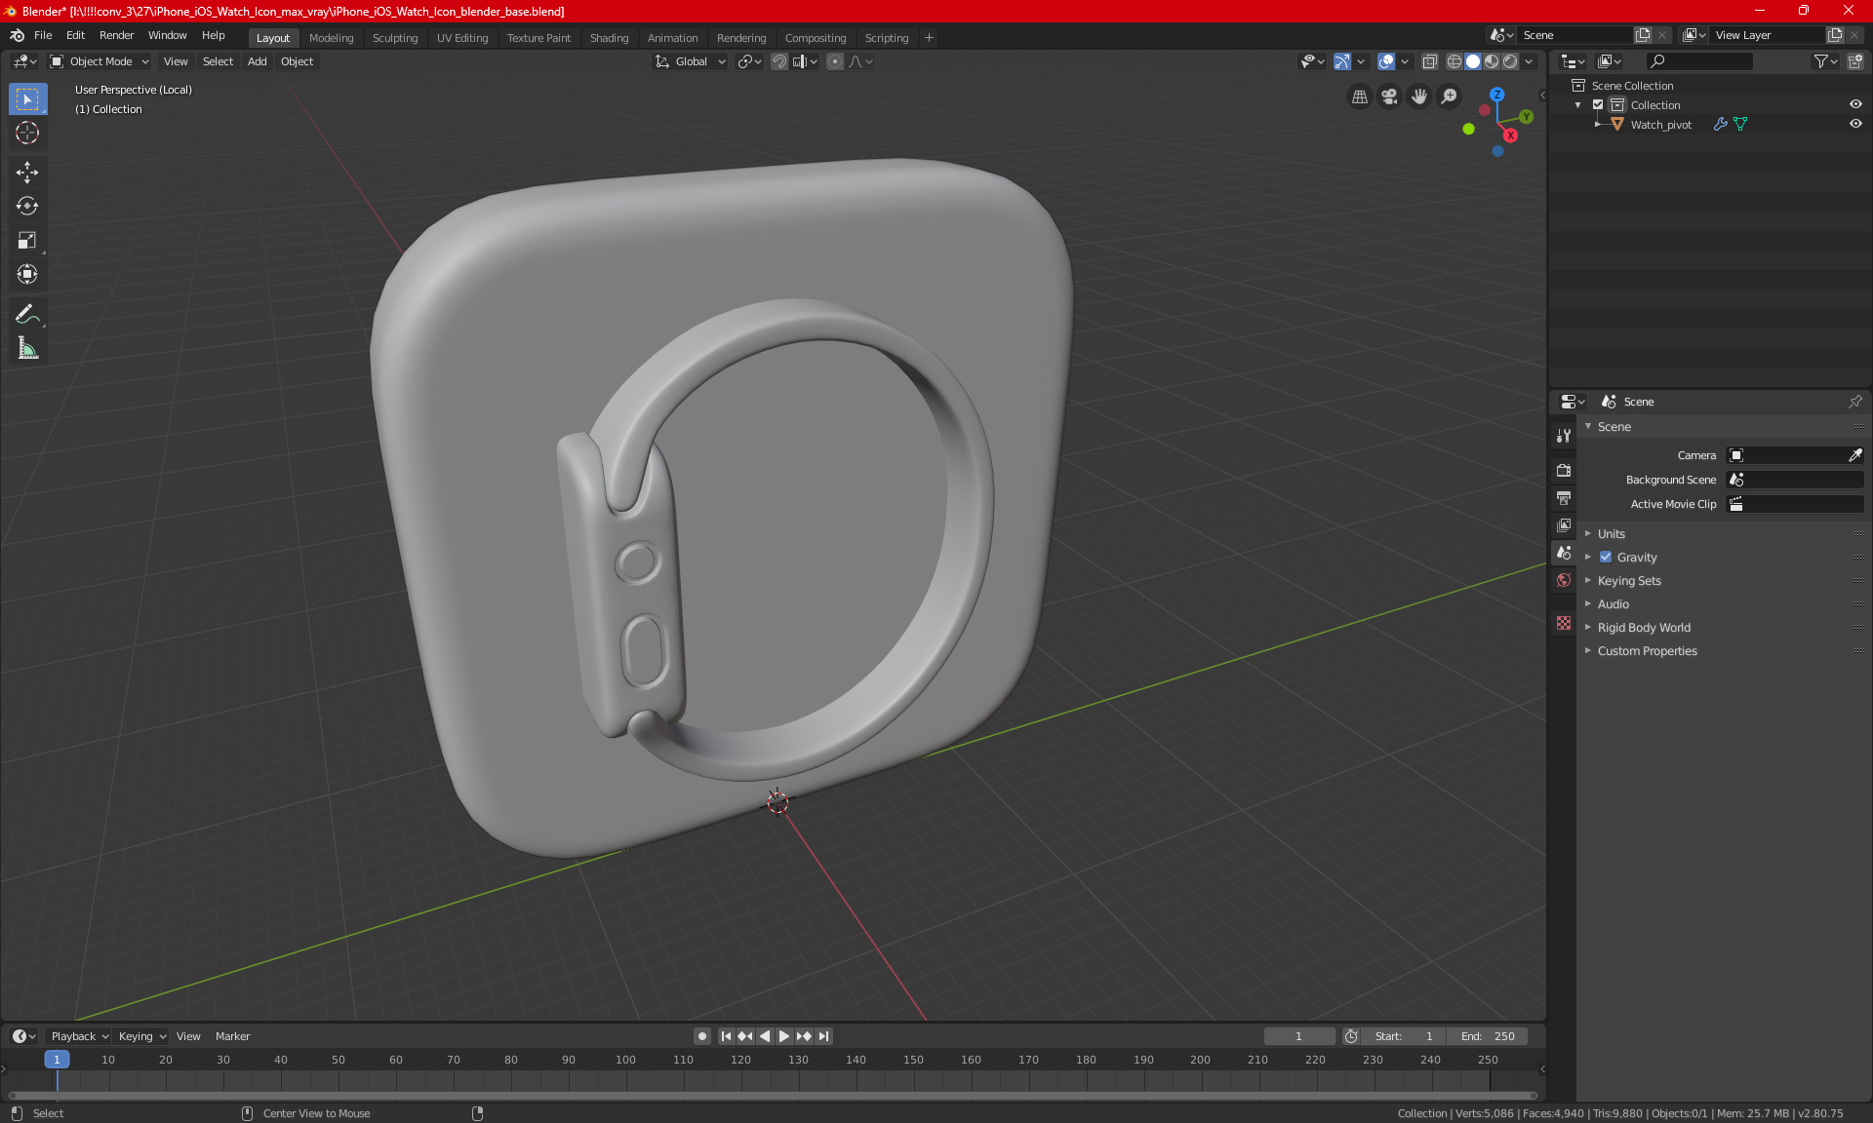Toggle orthographic view grid icon
The image size is (1873, 1123).
pos(1360,97)
